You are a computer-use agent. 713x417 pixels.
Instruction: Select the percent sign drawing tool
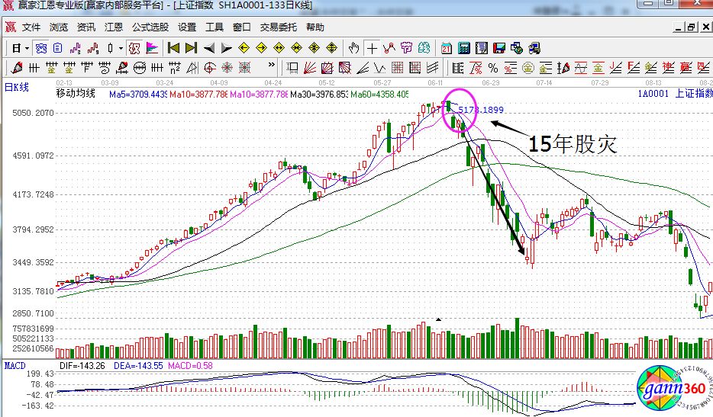493,68
